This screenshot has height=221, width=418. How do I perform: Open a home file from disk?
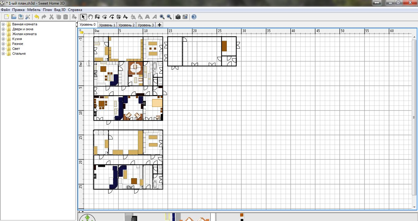coord(13,17)
